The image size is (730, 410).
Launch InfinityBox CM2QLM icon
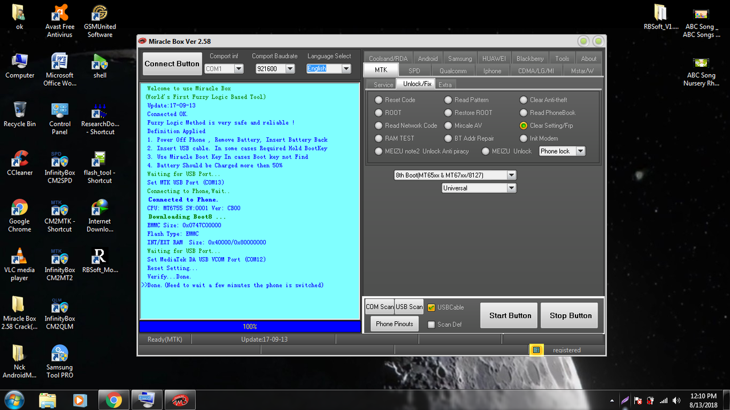(x=60, y=313)
